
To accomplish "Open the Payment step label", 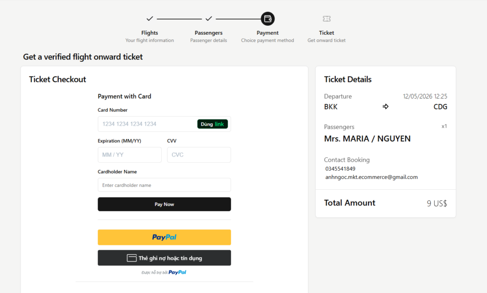I will (x=267, y=32).
